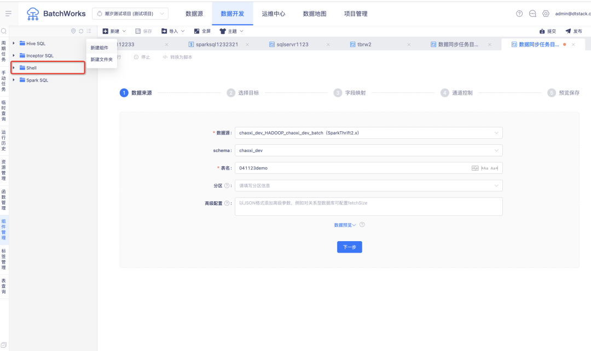Open 表查询 in the left sidebar

pos(4,286)
